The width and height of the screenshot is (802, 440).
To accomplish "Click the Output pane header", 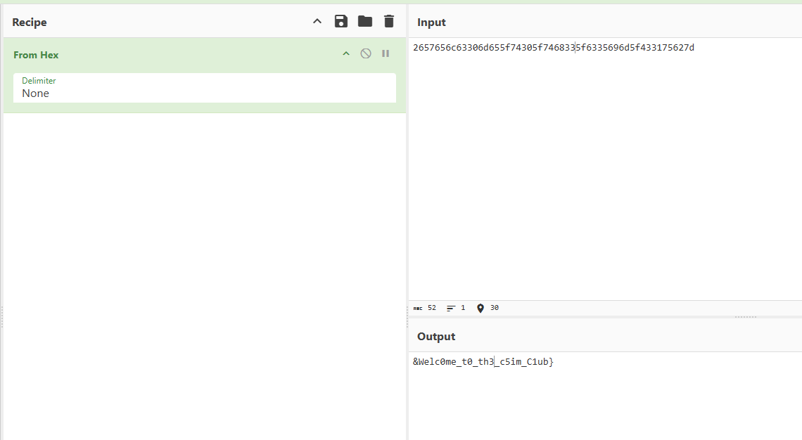I will pyautogui.click(x=436, y=337).
